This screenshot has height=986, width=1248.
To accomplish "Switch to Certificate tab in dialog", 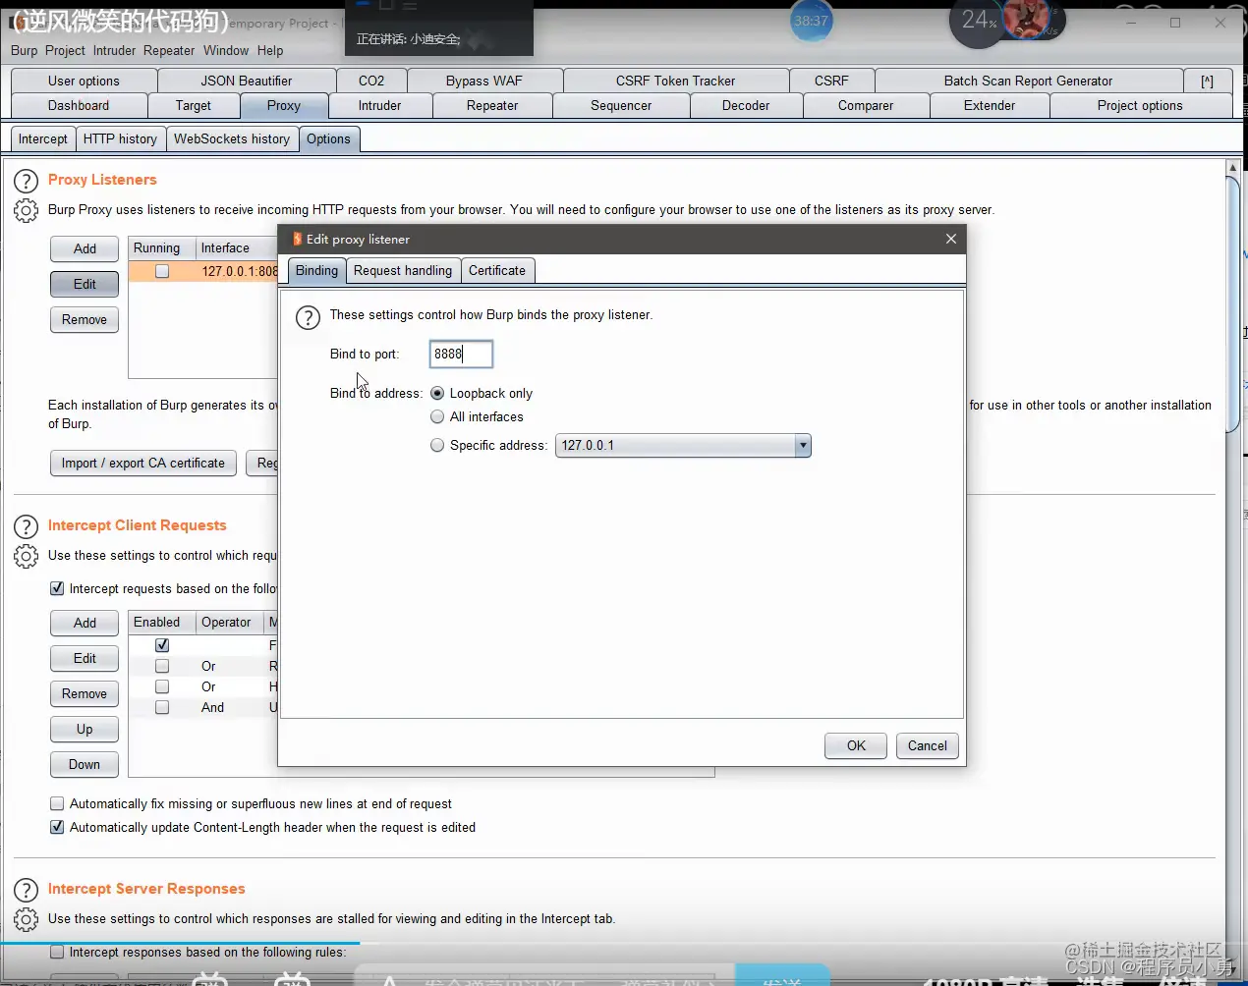I will [497, 270].
